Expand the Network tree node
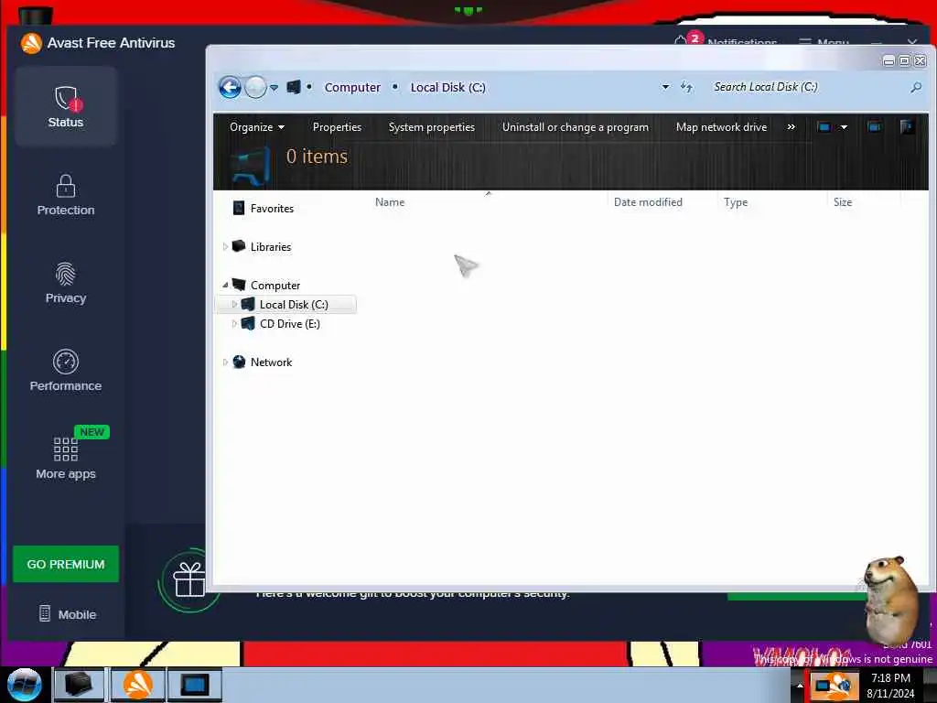The image size is (937, 703). click(225, 362)
